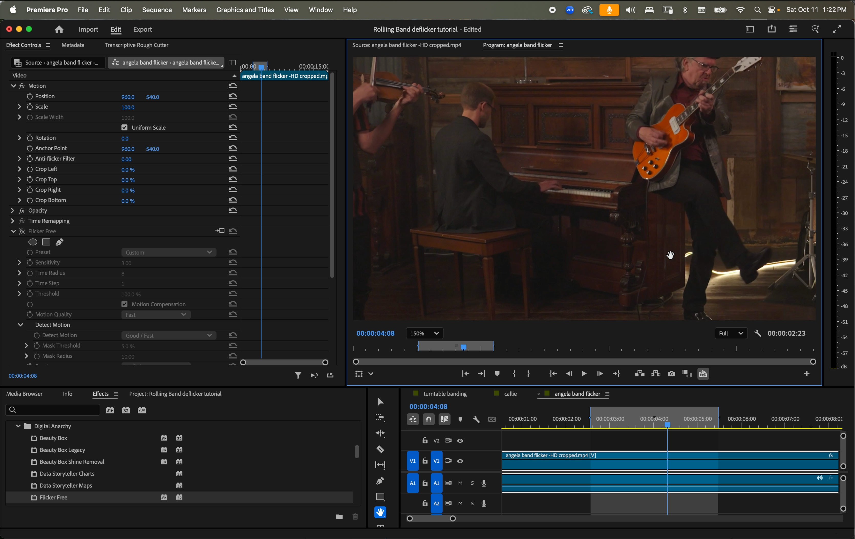Switch to the Export workspace
Image resolution: width=855 pixels, height=539 pixels.
pos(142,30)
